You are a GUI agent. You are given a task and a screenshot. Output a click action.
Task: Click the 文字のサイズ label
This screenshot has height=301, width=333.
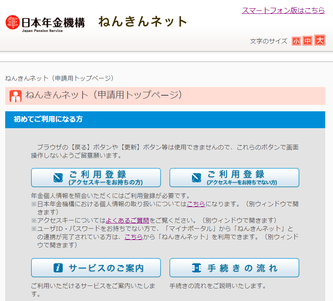pyautogui.click(x=269, y=41)
